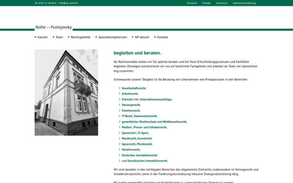
Task: Open the Musikrecht, Kunstrecht link
Action: pyautogui.click(x=137, y=139)
